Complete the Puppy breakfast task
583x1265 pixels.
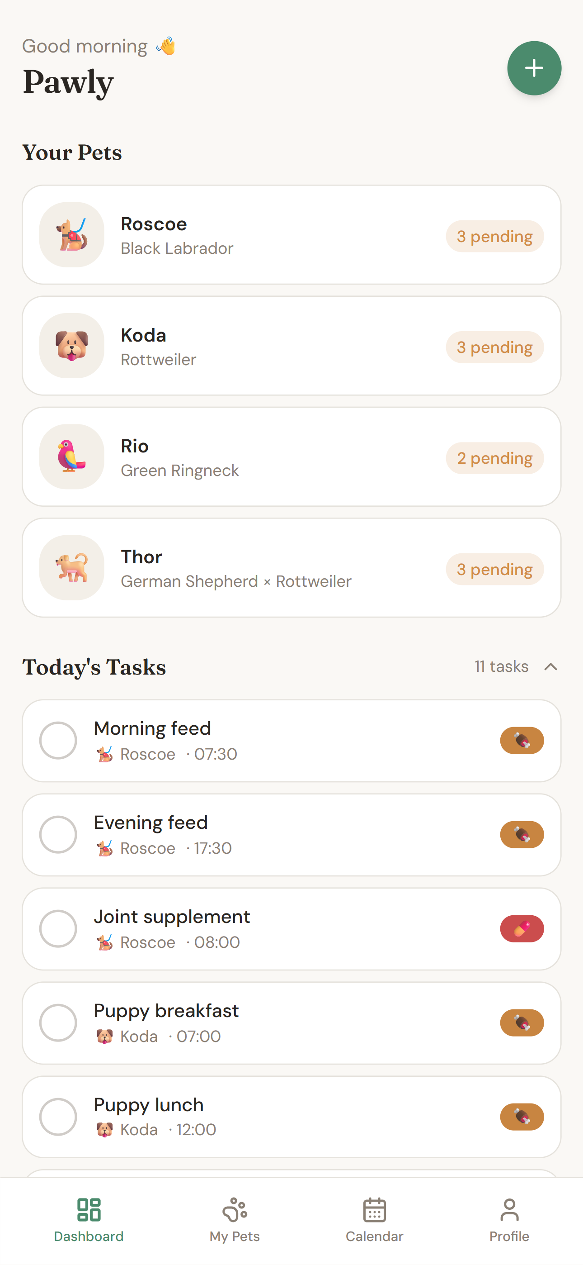(x=58, y=1023)
